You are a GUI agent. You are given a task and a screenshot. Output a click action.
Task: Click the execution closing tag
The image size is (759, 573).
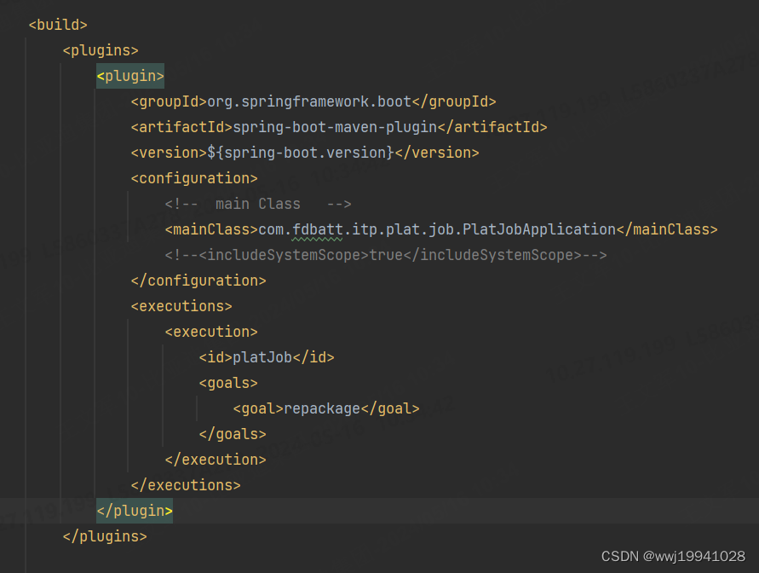pyautogui.click(x=216, y=460)
